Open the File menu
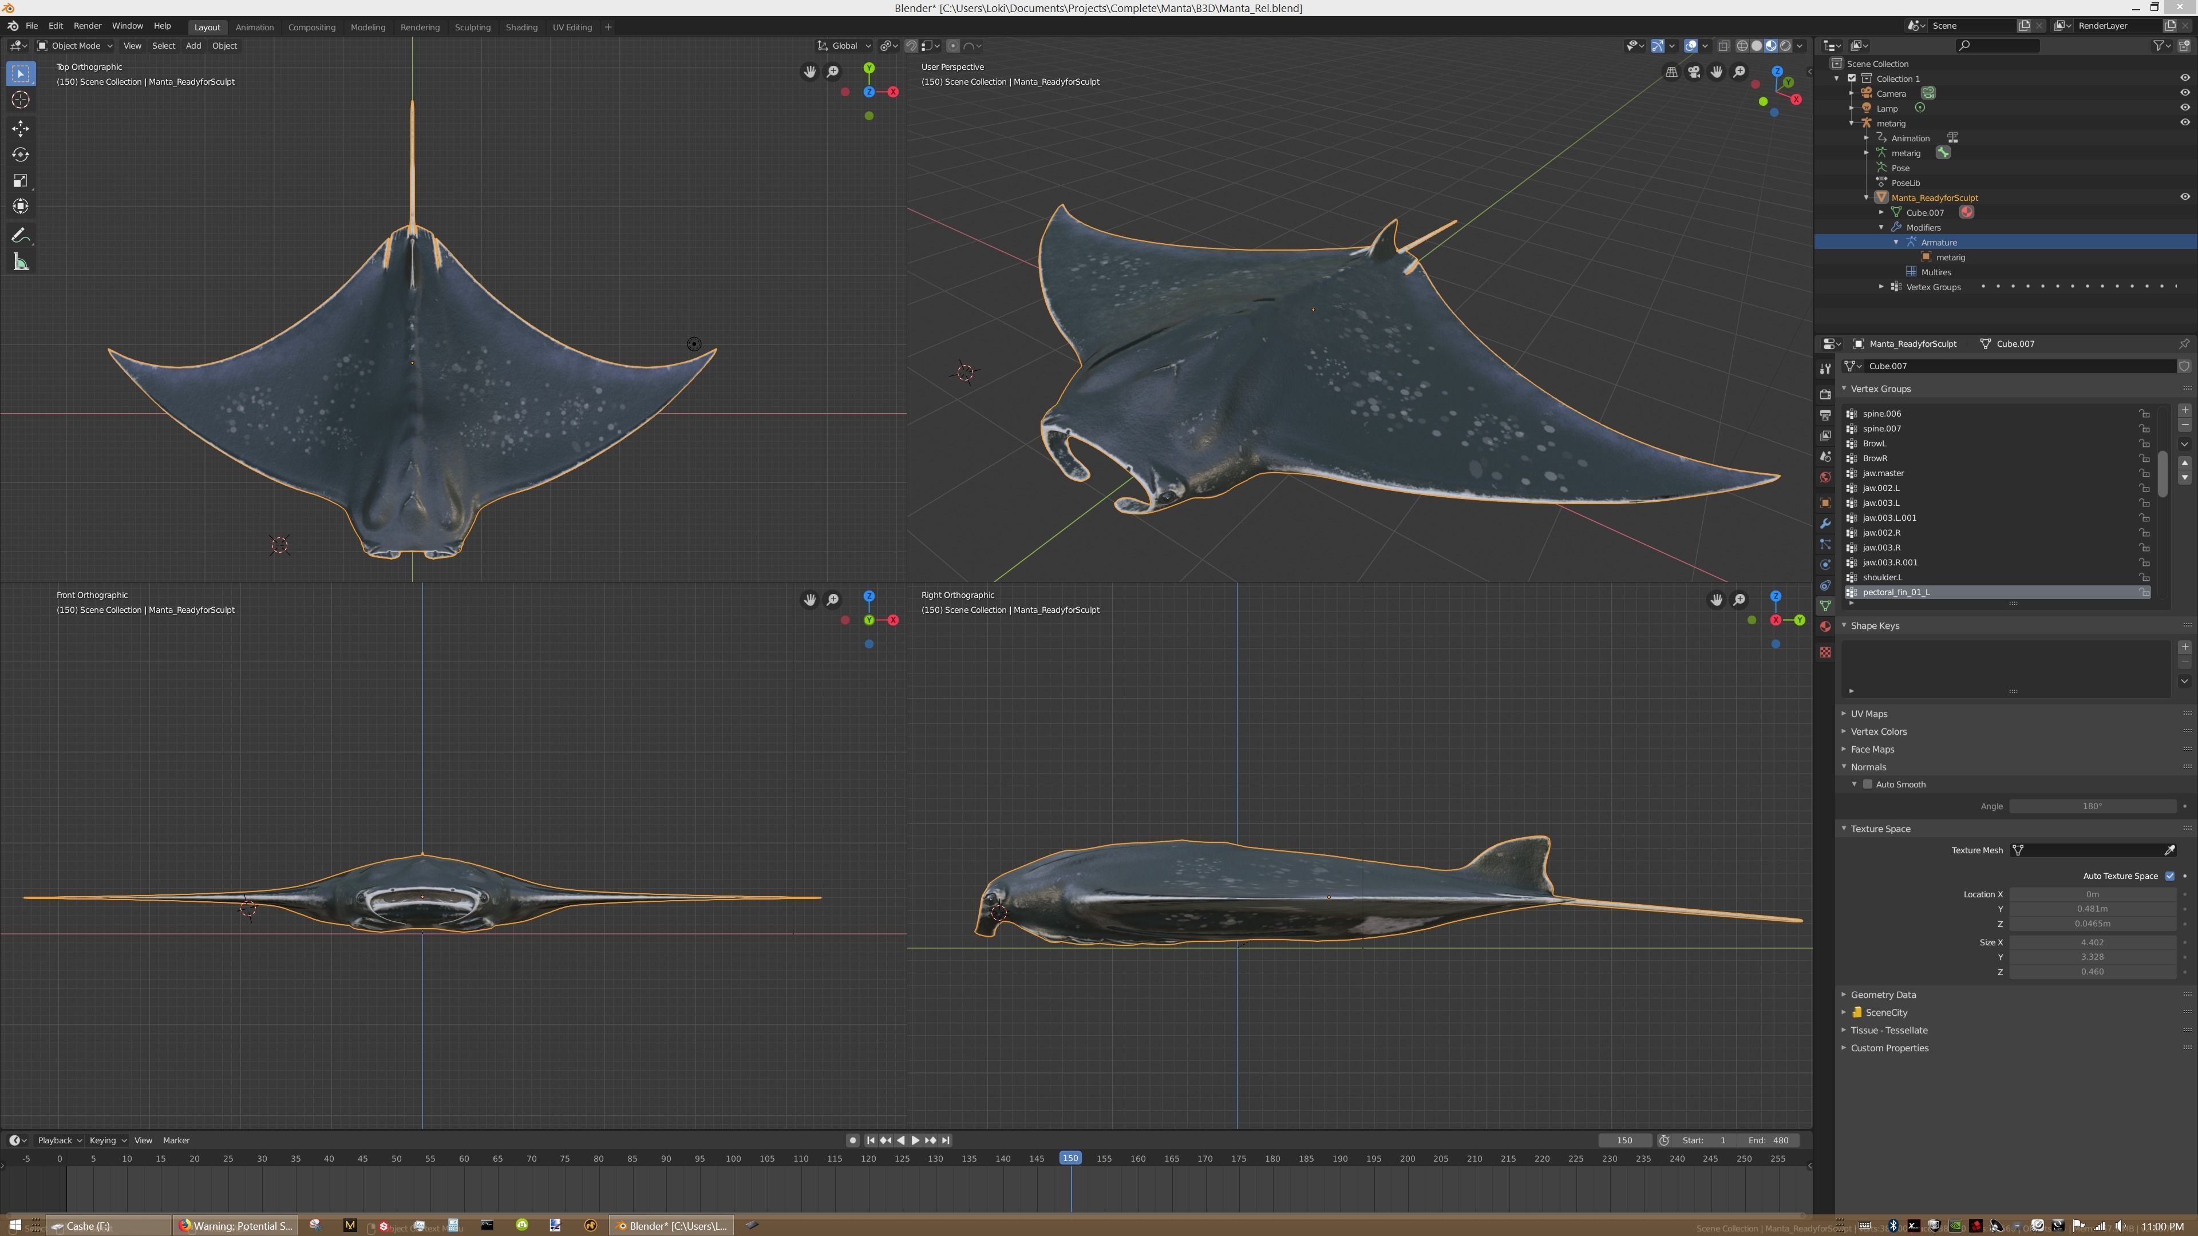Image resolution: width=2198 pixels, height=1236 pixels. 31,26
